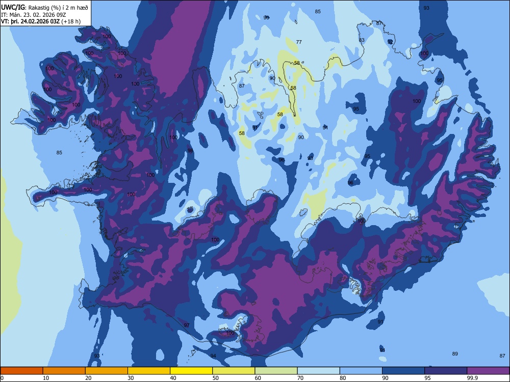
Task: Click the humidity value '89' on the map
Action: click(x=455, y=354)
